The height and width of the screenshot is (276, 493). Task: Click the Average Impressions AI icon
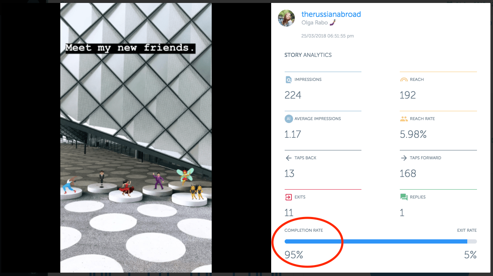[x=288, y=119]
